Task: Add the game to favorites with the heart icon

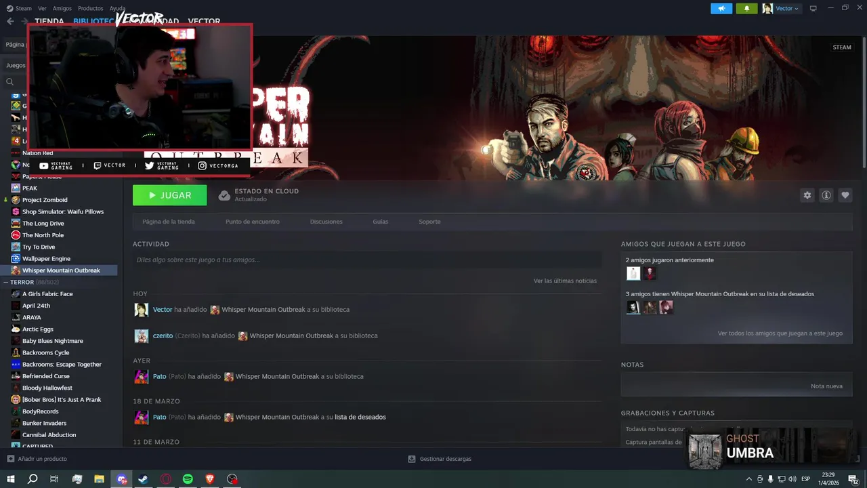Action: [845, 195]
